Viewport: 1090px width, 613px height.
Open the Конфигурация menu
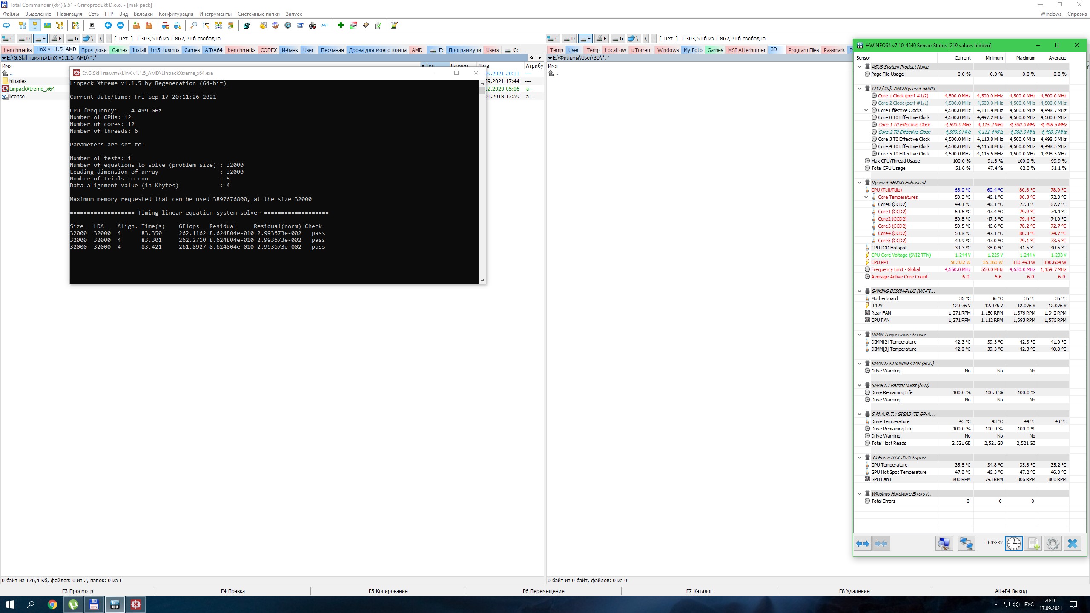click(x=175, y=14)
